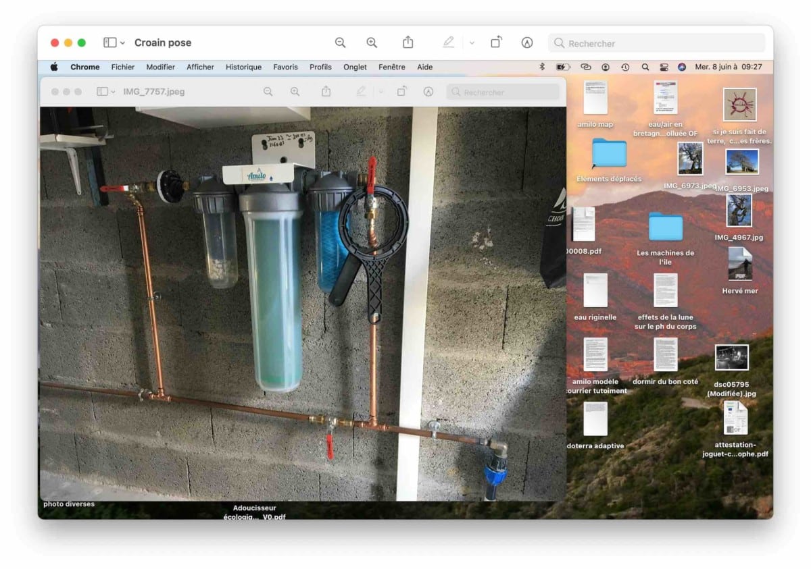Click highlight pen in IMG_7757.jpeg window
The image size is (811, 569).
(361, 92)
